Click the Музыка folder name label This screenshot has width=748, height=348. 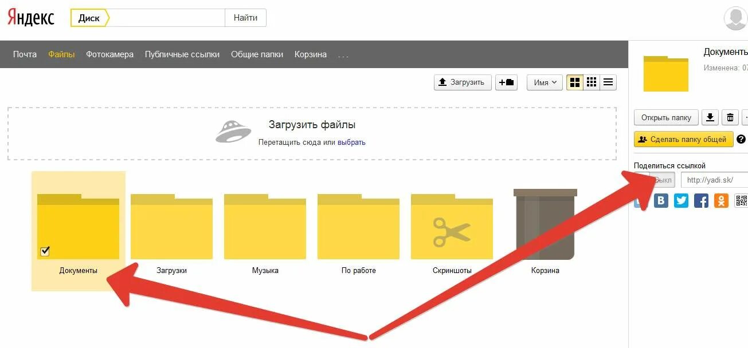tap(265, 270)
